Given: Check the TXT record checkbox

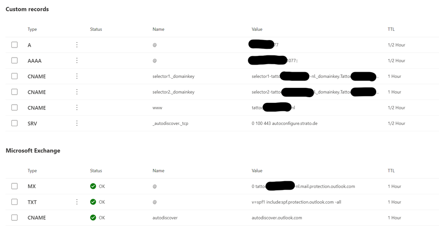Looking at the screenshot, I should pyautogui.click(x=15, y=202).
